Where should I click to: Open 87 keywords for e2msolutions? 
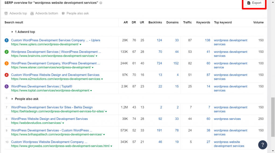(x=208, y=75)
